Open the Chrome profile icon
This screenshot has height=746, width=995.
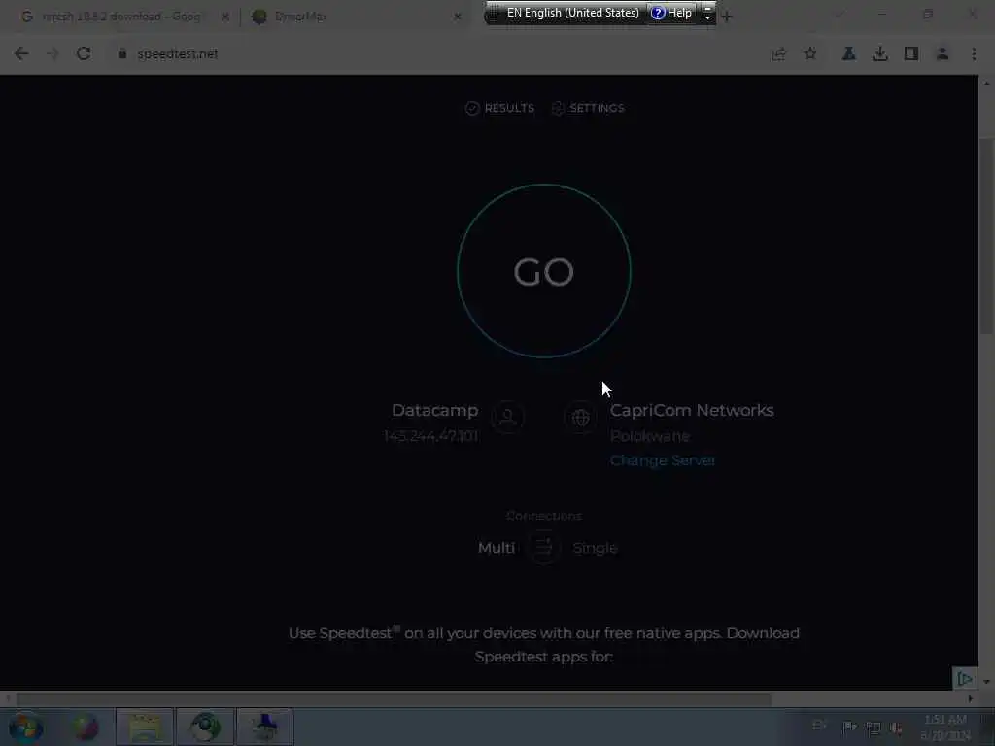pyautogui.click(x=943, y=54)
